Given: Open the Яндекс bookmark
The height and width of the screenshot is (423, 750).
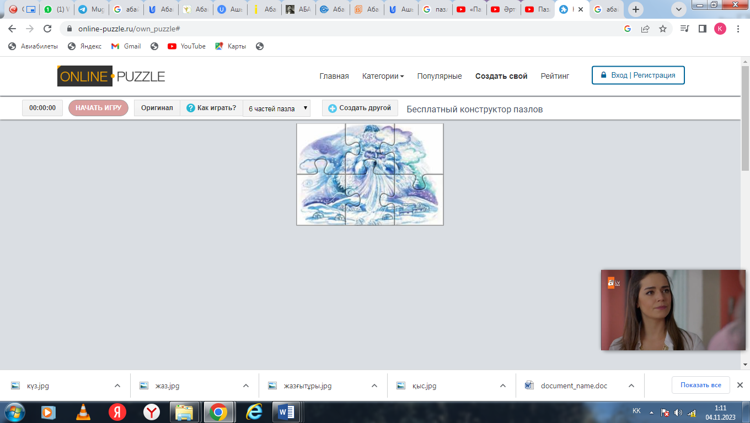Looking at the screenshot, I should [x=84, y=46].
